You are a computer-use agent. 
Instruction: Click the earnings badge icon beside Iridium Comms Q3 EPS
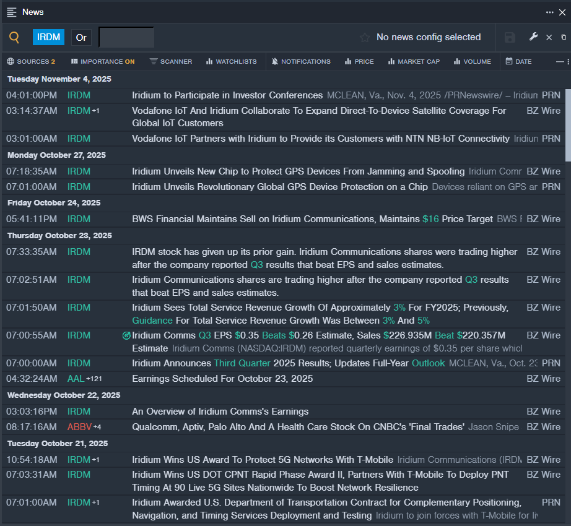coord(126,335)
